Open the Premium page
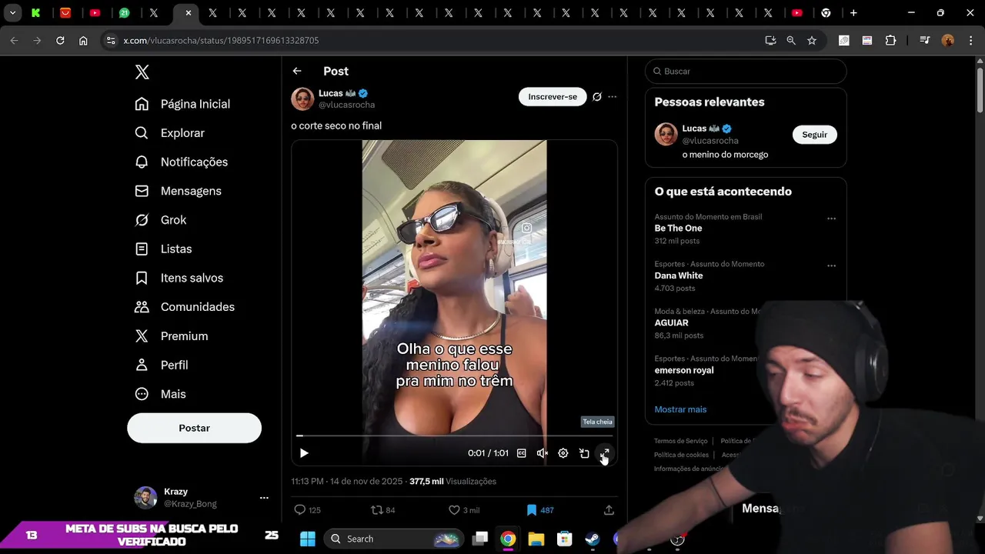 [171, 336]
